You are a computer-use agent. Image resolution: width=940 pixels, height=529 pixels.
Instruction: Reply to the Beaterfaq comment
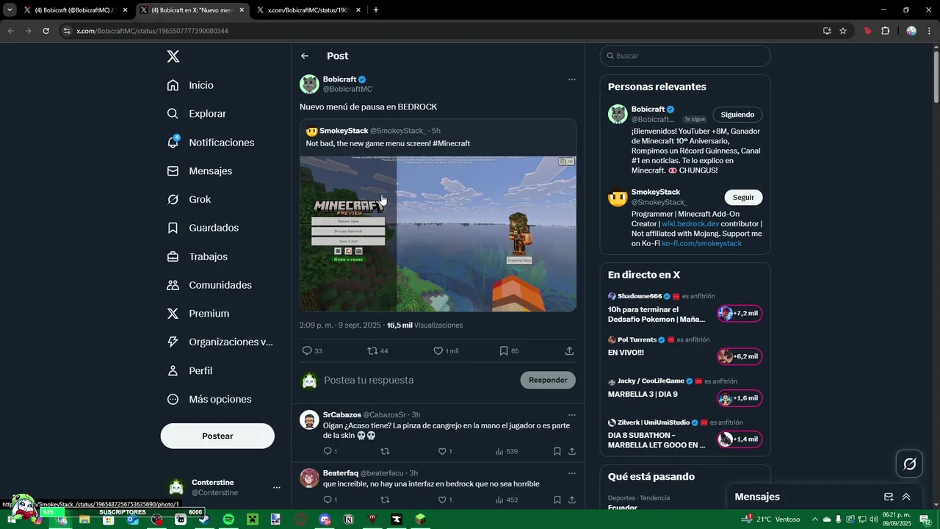click(x=328, y=500)
